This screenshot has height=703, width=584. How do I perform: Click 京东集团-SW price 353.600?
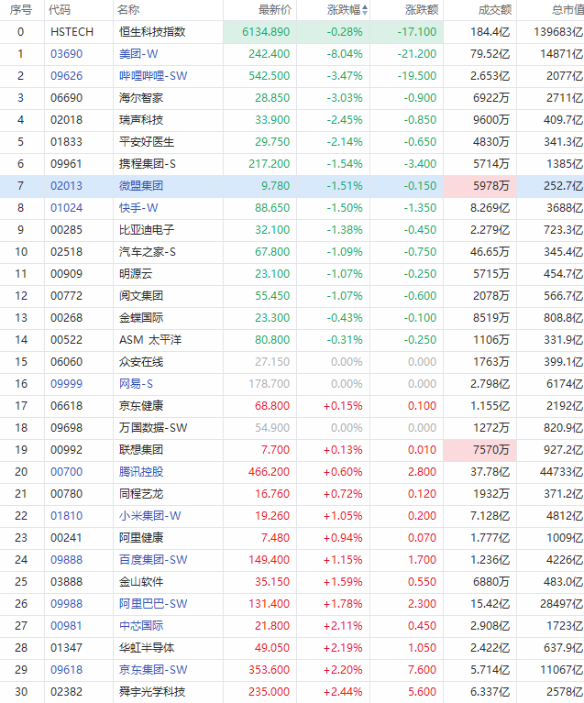click(x=270, y=669)
